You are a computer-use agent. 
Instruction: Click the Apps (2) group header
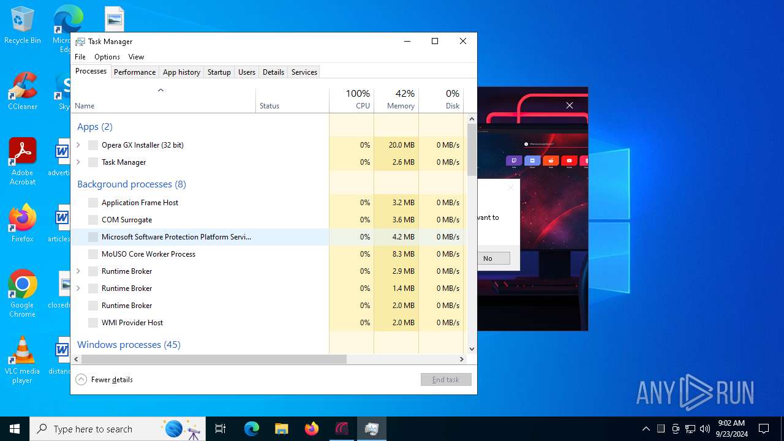coord(95,127)
